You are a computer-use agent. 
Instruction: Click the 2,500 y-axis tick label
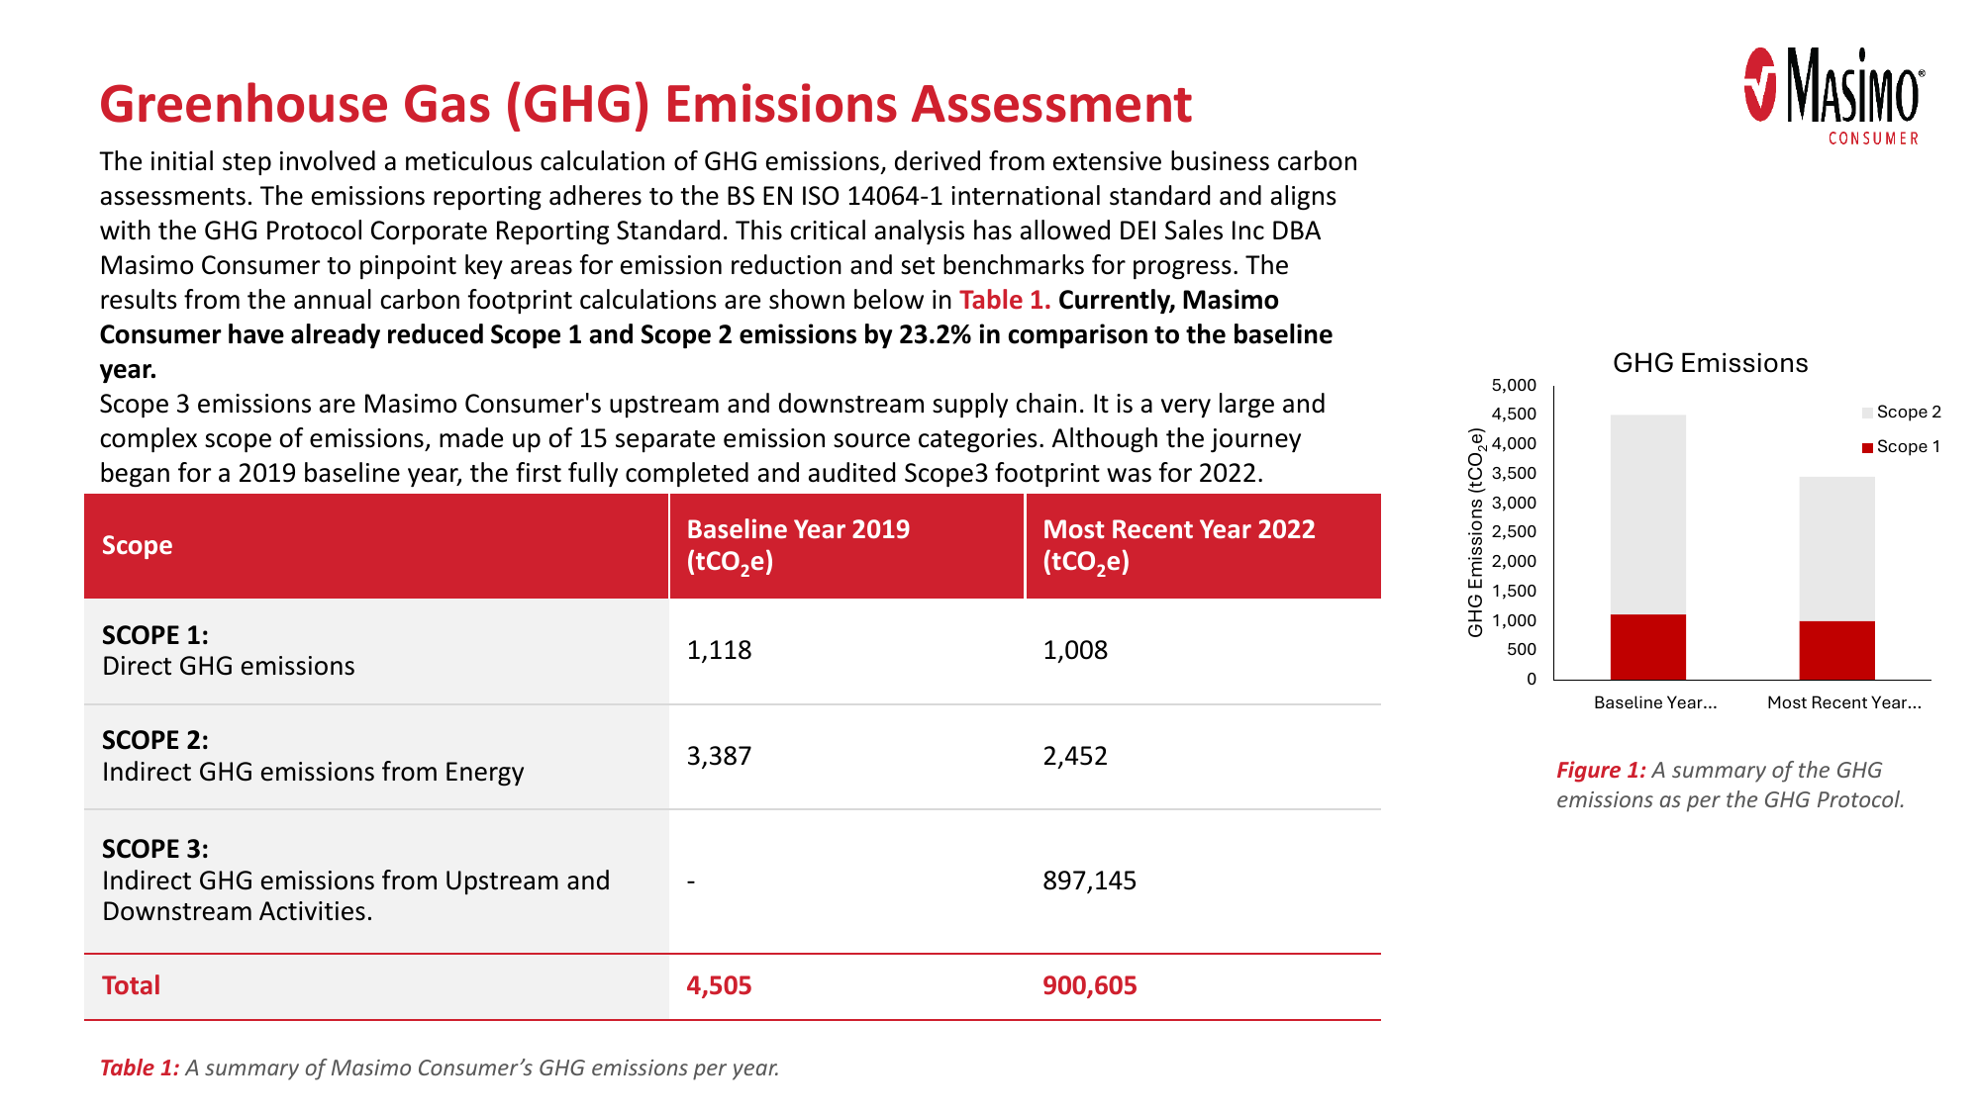pos(1514,531)
